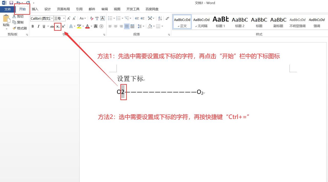Viewport: 328px width, 182px height.
Task: Click the Increase Indent icon
Action: click(143, 18)
